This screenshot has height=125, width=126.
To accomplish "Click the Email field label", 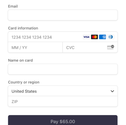I will click(x=13, y=6).
